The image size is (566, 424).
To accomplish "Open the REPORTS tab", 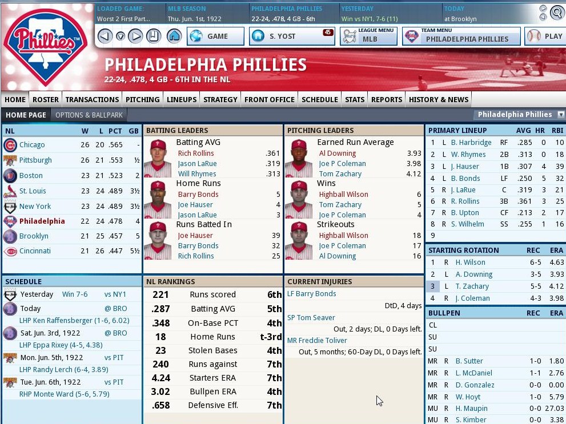I will 387,100.
